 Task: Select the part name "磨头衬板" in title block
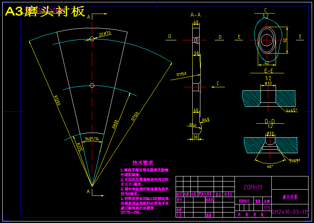[290, 197]
